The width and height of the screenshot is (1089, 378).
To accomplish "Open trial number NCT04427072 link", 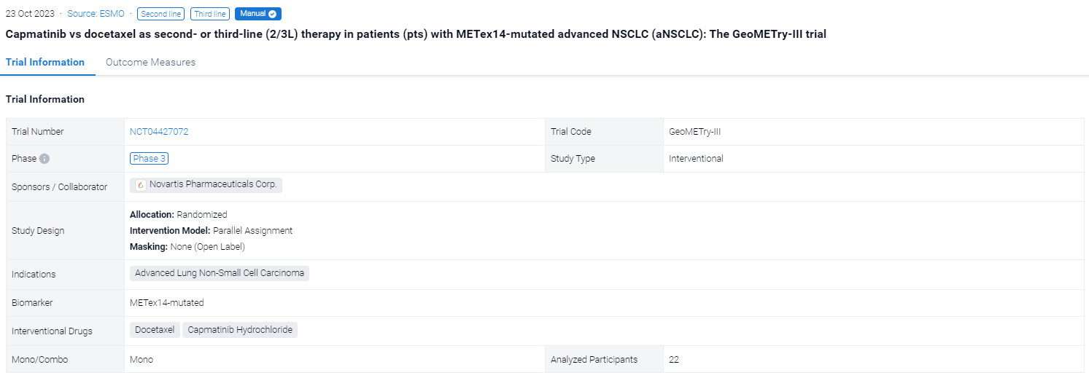I will click(x=159, y=132).
